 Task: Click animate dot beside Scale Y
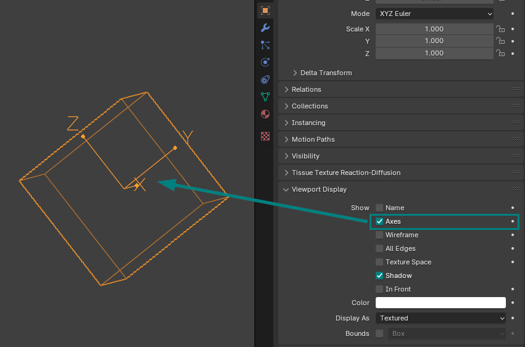click(513, 41)
